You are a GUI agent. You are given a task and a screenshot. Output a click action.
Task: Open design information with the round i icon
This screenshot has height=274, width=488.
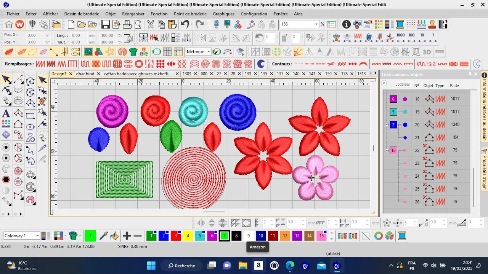[346, 24]
